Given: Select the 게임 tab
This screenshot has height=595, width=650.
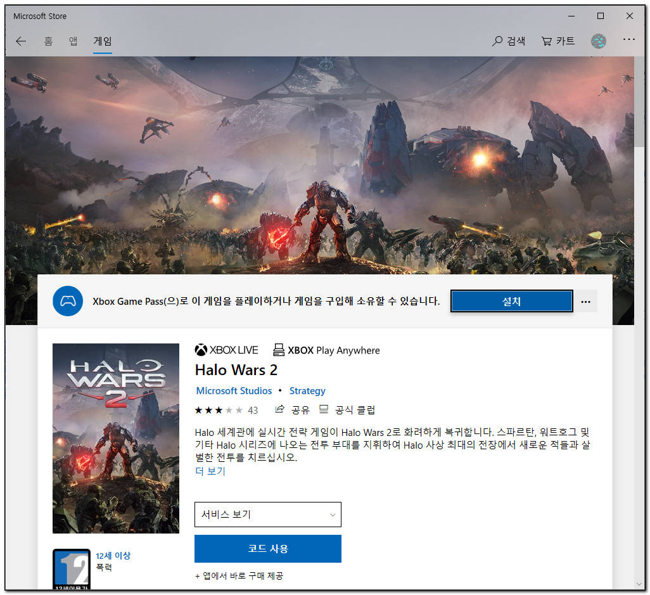Looking at the screenshot, I should click(x=103, y=41).
